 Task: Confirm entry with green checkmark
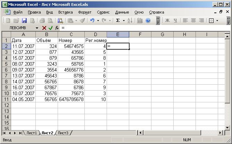pos(50,28)
